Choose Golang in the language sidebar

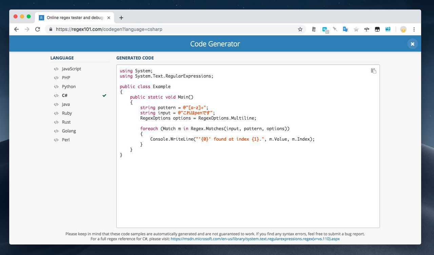[68, 131]
